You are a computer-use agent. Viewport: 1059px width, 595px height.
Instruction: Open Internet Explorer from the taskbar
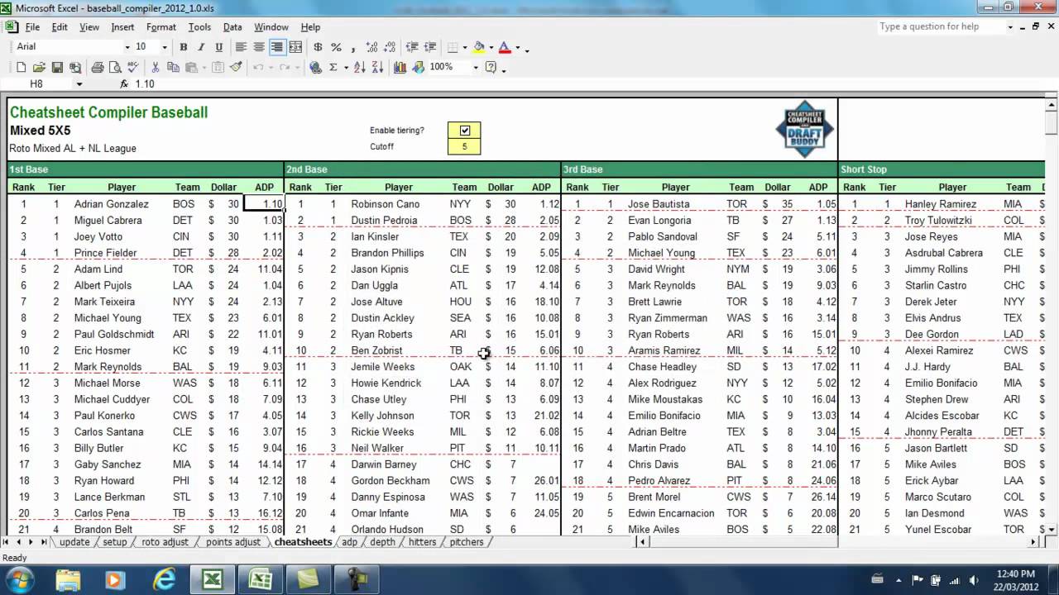[165, 578]
